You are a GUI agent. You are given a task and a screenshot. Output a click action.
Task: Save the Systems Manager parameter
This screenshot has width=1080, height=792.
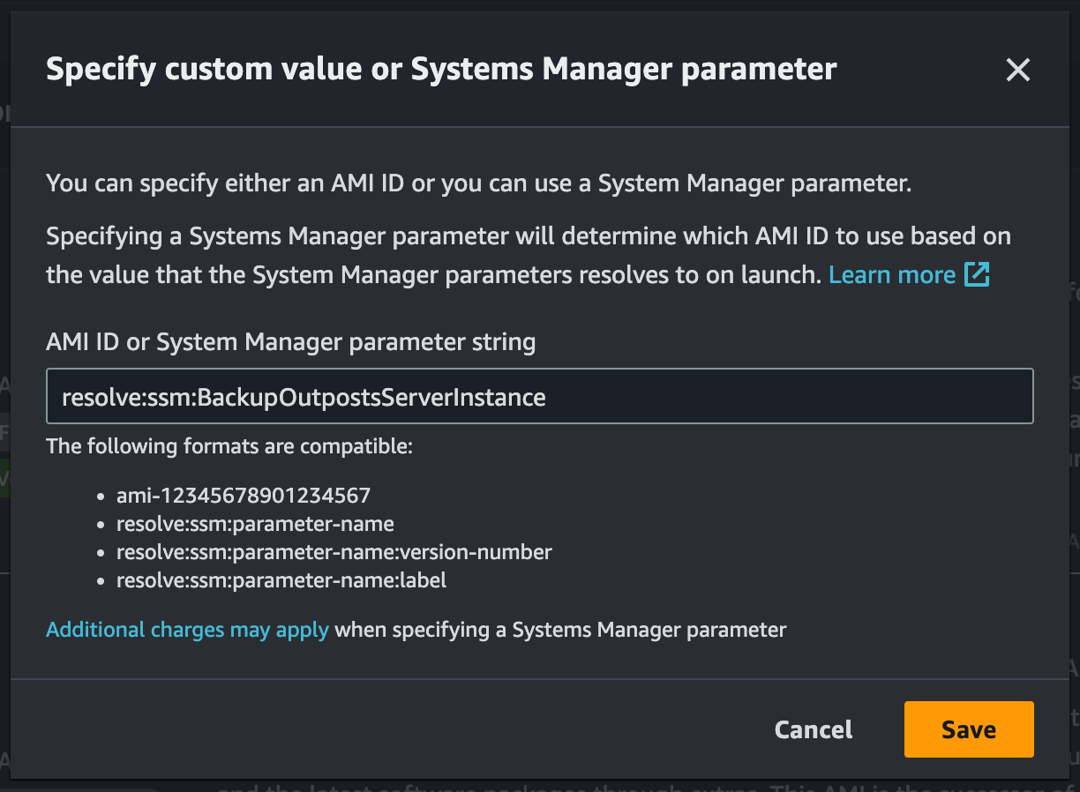968,729
